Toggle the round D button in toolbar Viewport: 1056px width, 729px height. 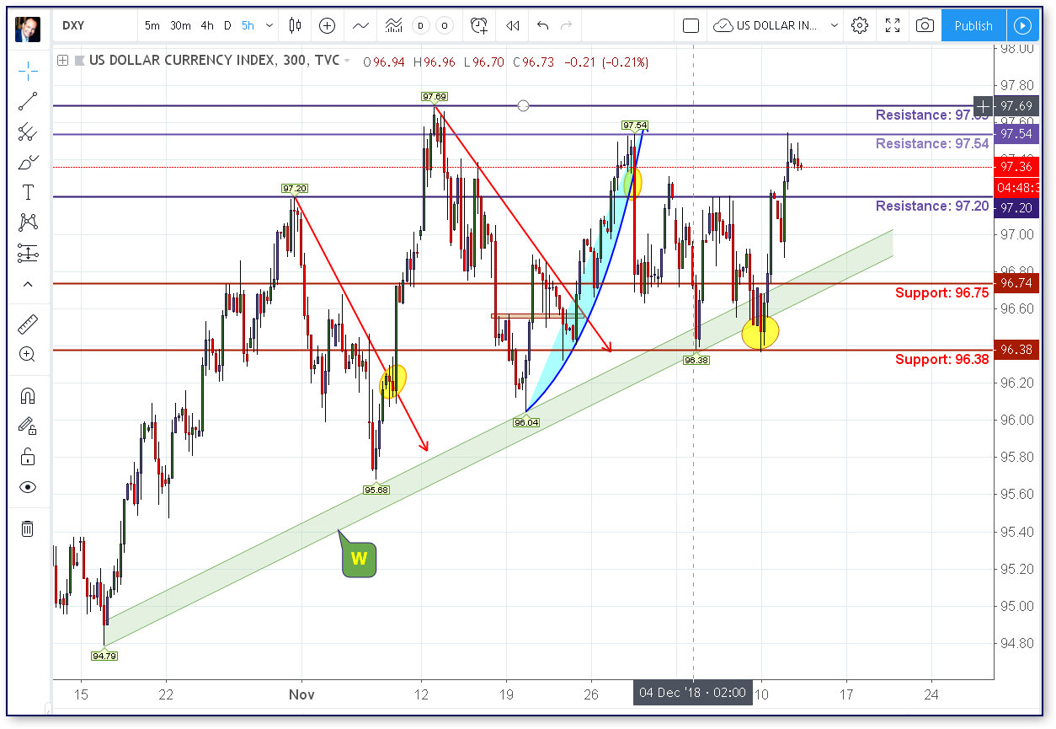[x=421, y=25]
